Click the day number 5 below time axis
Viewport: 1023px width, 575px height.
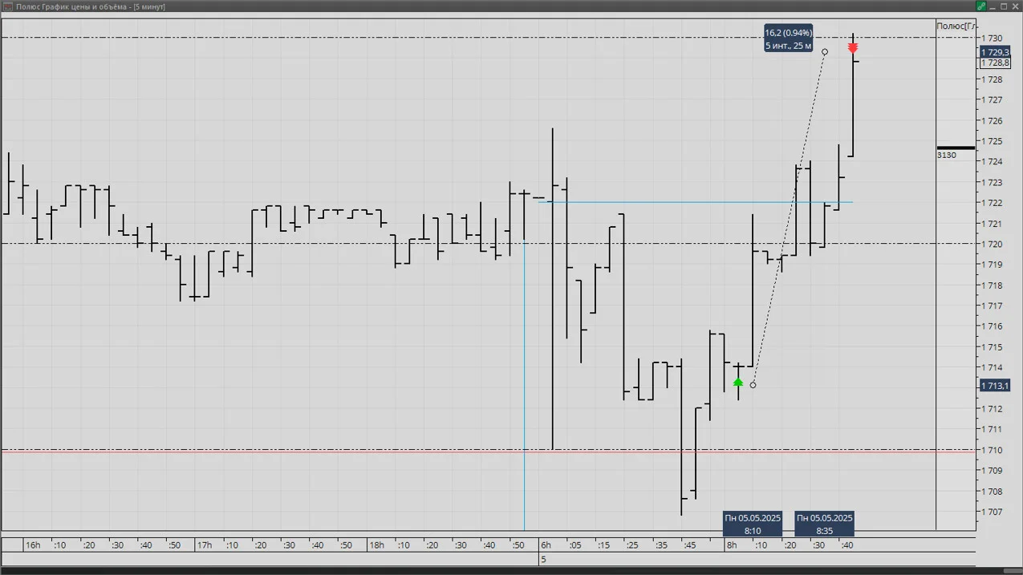tap(543, 559)
